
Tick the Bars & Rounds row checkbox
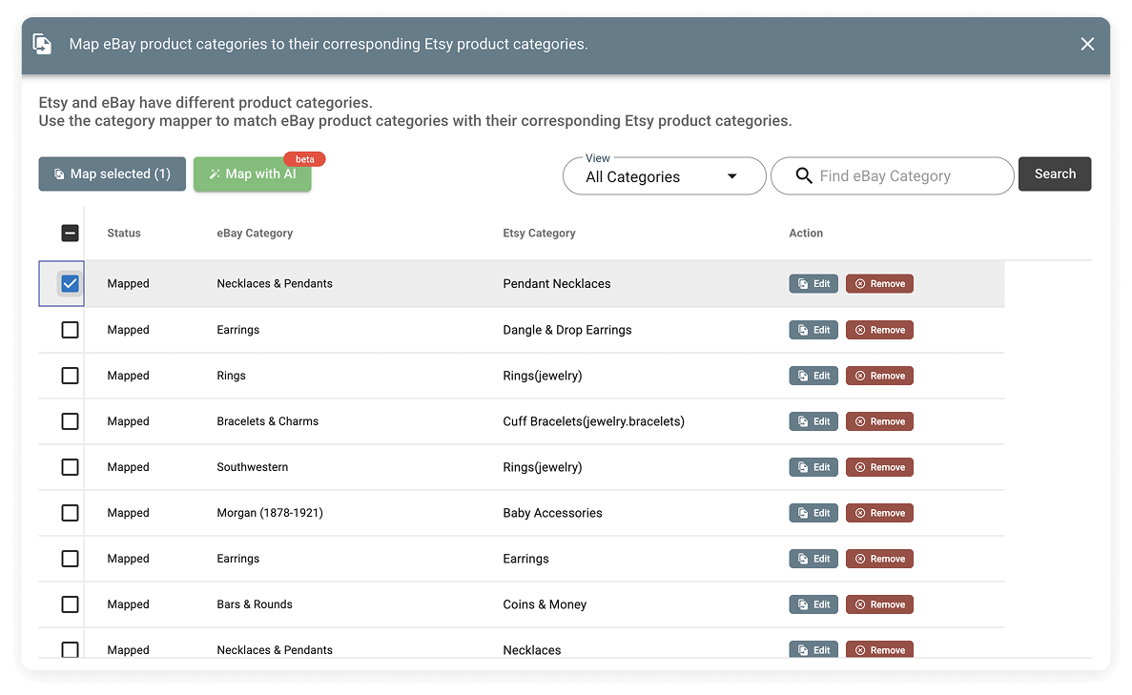point(70,604)
